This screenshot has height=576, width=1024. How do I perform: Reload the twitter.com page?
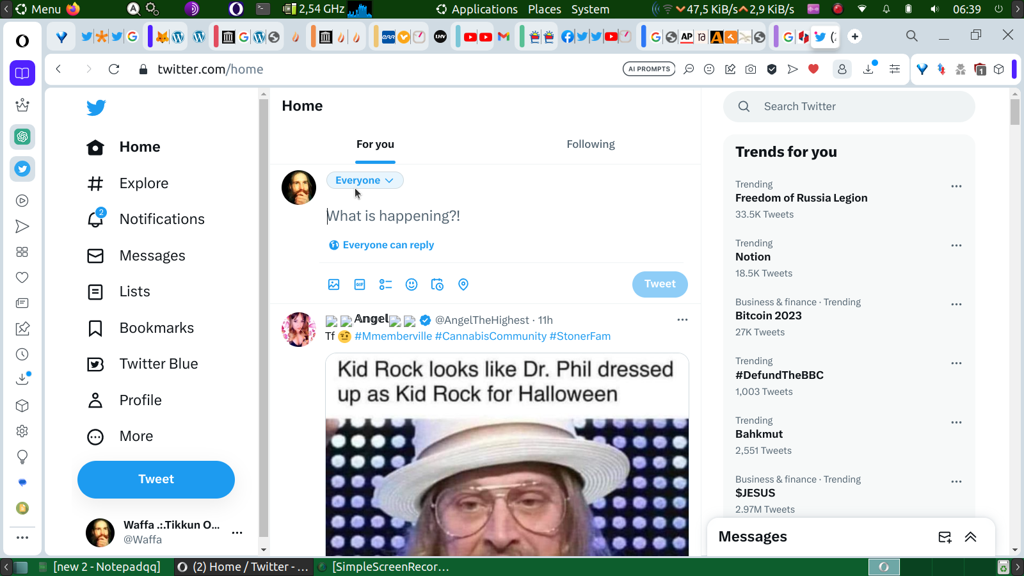point(114,69)
